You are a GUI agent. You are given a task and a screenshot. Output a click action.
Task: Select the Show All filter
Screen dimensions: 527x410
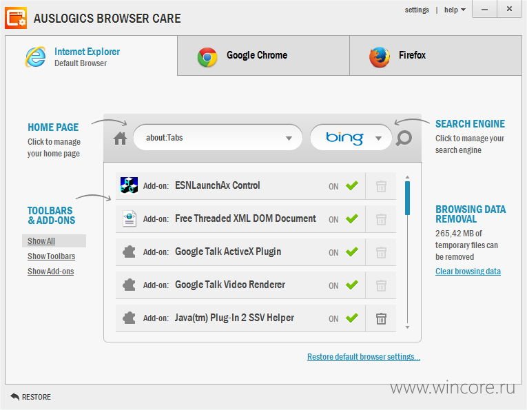pos(41,241)
